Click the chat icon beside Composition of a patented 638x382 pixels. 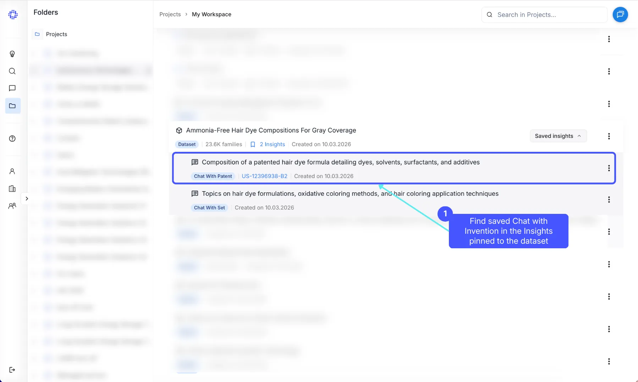(x=195, y=162)
